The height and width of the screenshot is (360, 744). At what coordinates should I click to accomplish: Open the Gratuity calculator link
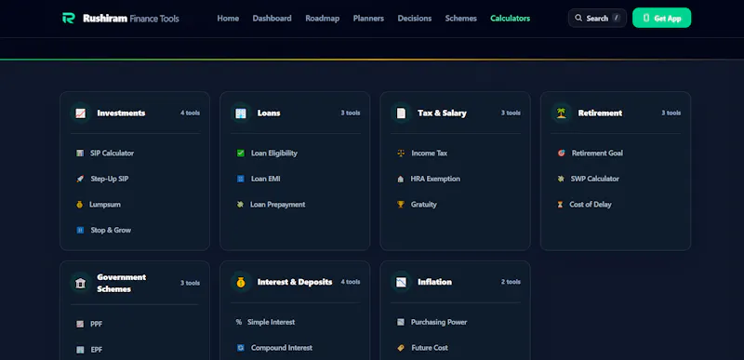(424, 205)
